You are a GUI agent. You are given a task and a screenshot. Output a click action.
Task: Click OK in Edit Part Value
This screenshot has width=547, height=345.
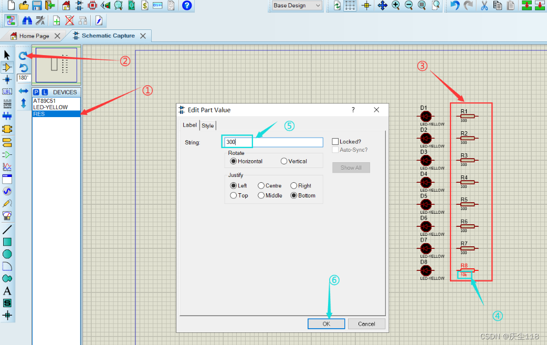(326, 323)
